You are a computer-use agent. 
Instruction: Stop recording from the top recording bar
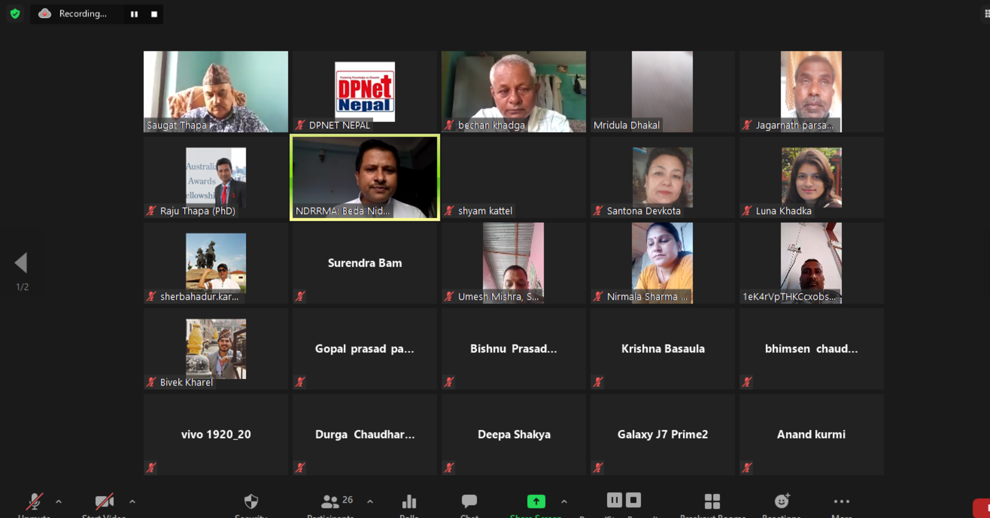(x=154, y=14)
